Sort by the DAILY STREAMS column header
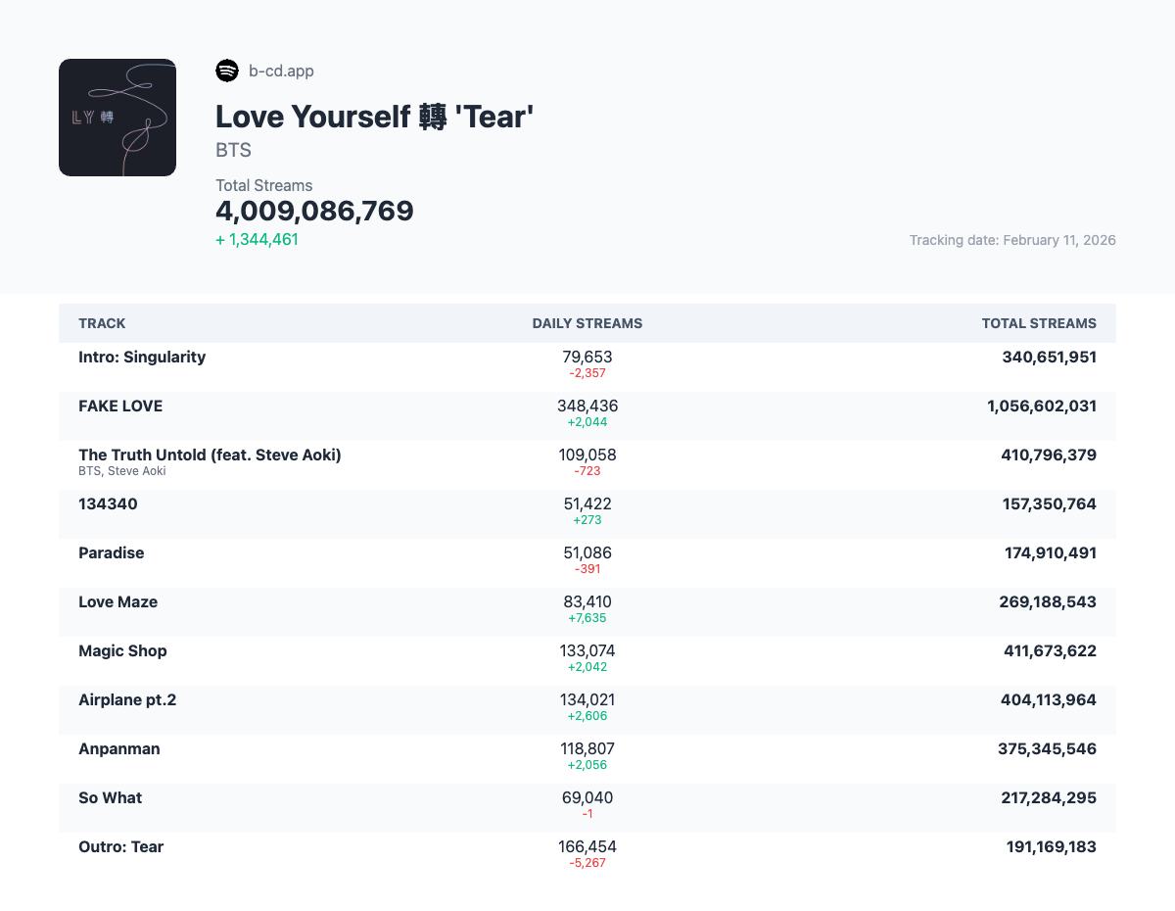This screenshot has width=1175, height=911. tap(587, 323)
